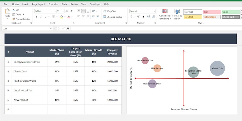Center text horizontally
This screenshot has height=121, width=242.
pos(83,17)
